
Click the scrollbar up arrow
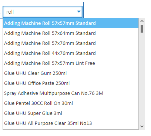pos(142,21)
